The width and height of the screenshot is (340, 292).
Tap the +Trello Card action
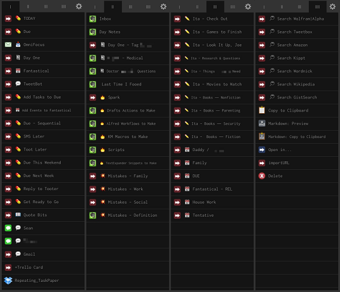[43, 268]
